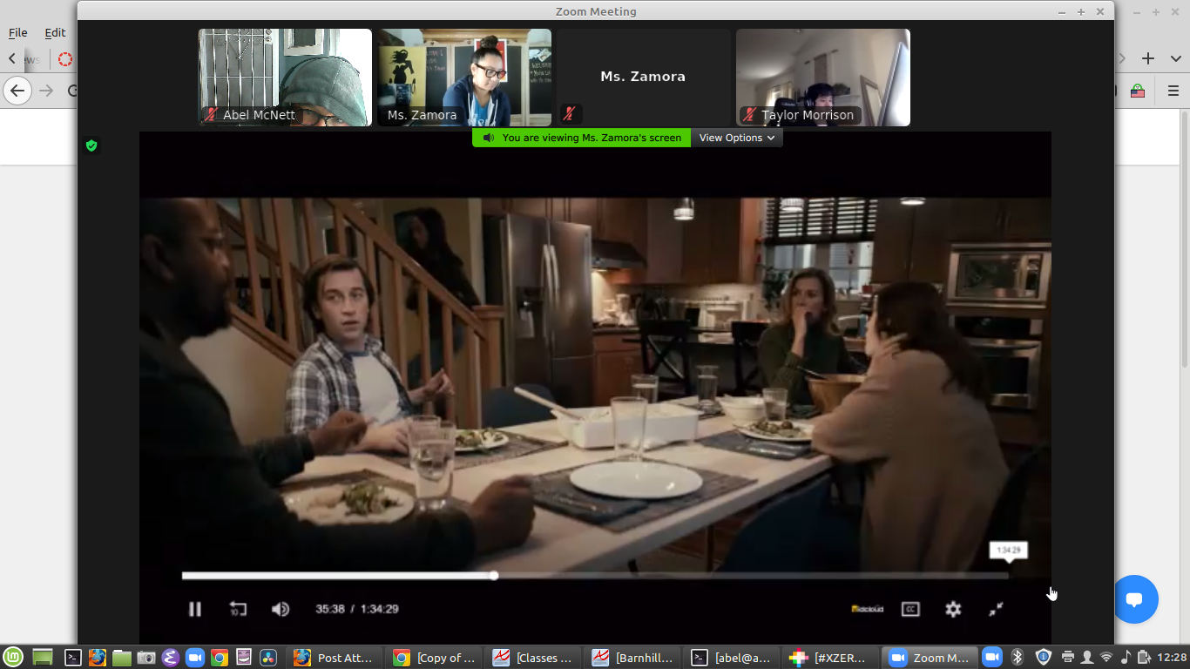Screen dimensions: 1190x669
Task: Click the green screen-sharing notification banner
Action: (x=582, y=138)
